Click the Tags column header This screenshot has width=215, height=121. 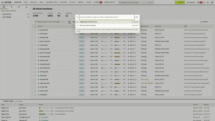point(185,26)
